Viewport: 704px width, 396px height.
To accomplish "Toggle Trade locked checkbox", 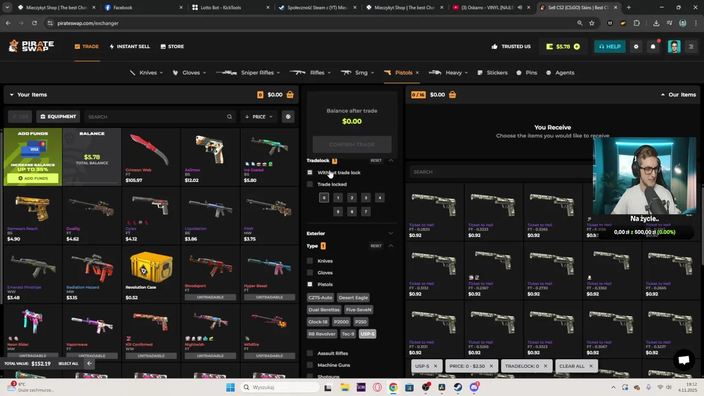I will [310, 184].
